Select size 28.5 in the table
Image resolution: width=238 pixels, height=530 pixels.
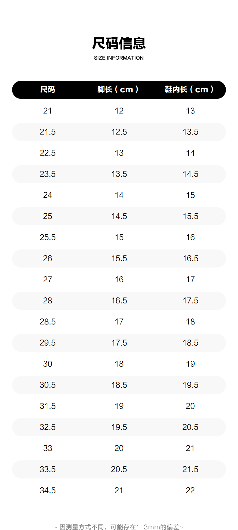[x=48, y=322]
